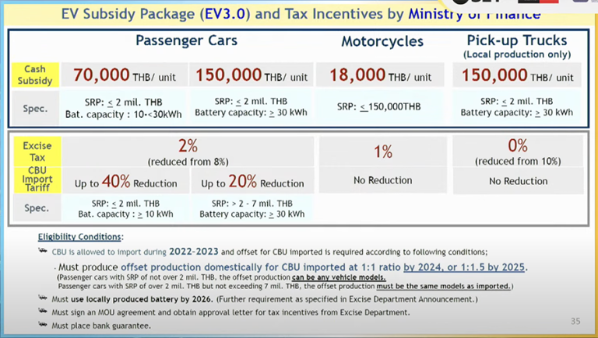Click the slide page number 35
The image size is (598, 338).
tap(575, 321)
